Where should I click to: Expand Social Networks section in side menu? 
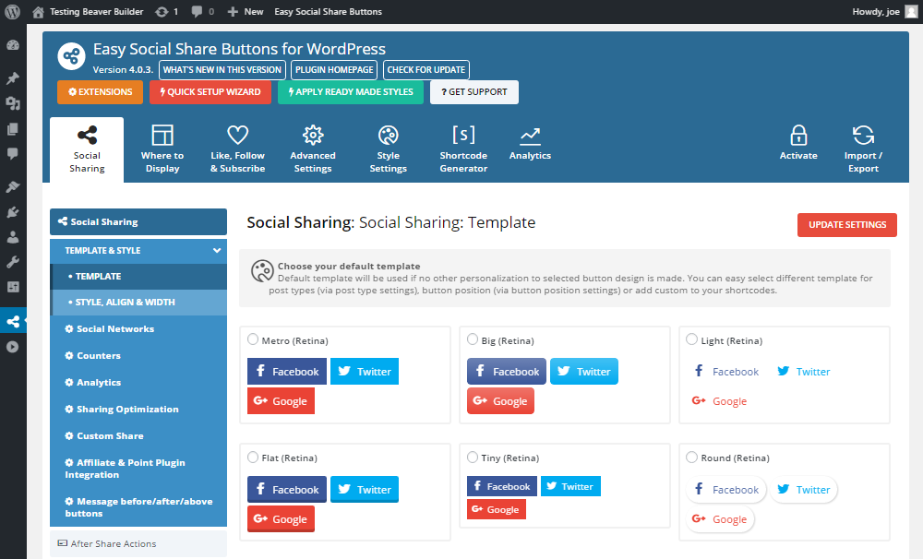138,329
